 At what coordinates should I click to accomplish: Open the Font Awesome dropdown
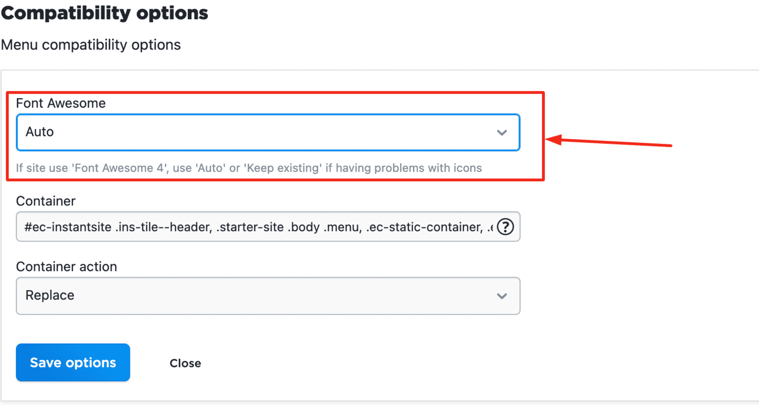(268, 132)
